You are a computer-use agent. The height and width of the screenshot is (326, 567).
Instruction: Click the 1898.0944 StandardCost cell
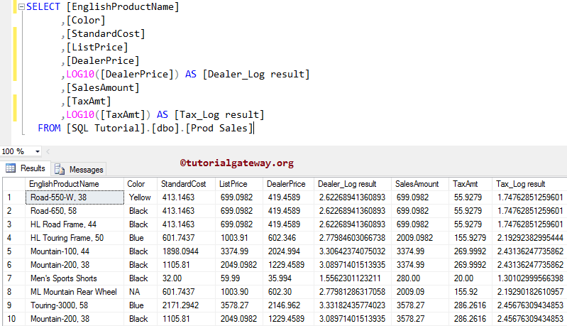click(186, 251)
